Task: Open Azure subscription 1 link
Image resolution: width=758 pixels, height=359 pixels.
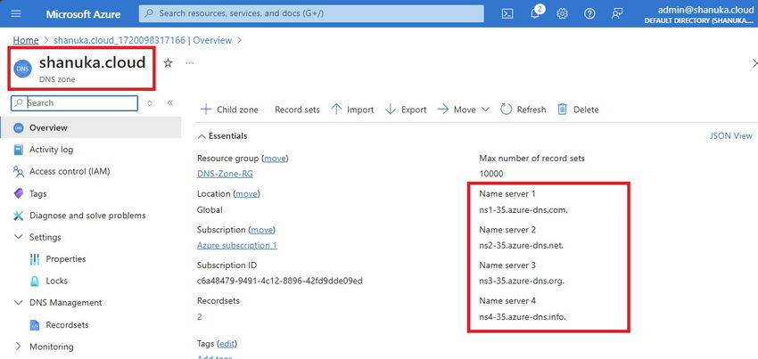Action: click(237, 246)
